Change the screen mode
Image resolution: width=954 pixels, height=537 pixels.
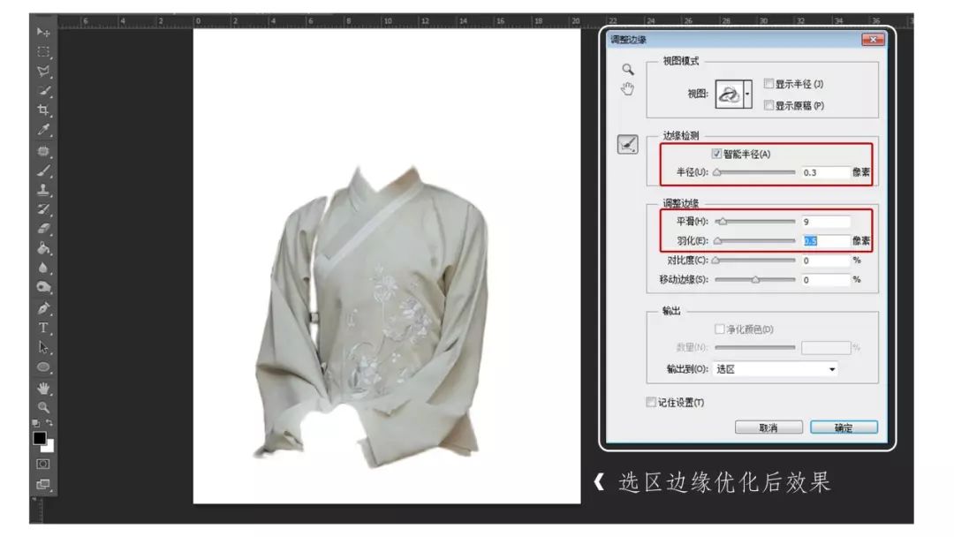[43, 485]
